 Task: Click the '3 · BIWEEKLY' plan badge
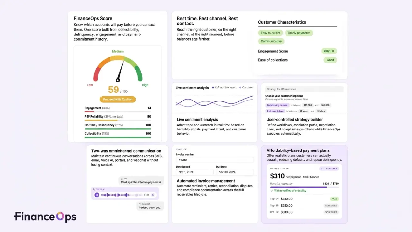[329, 169]
